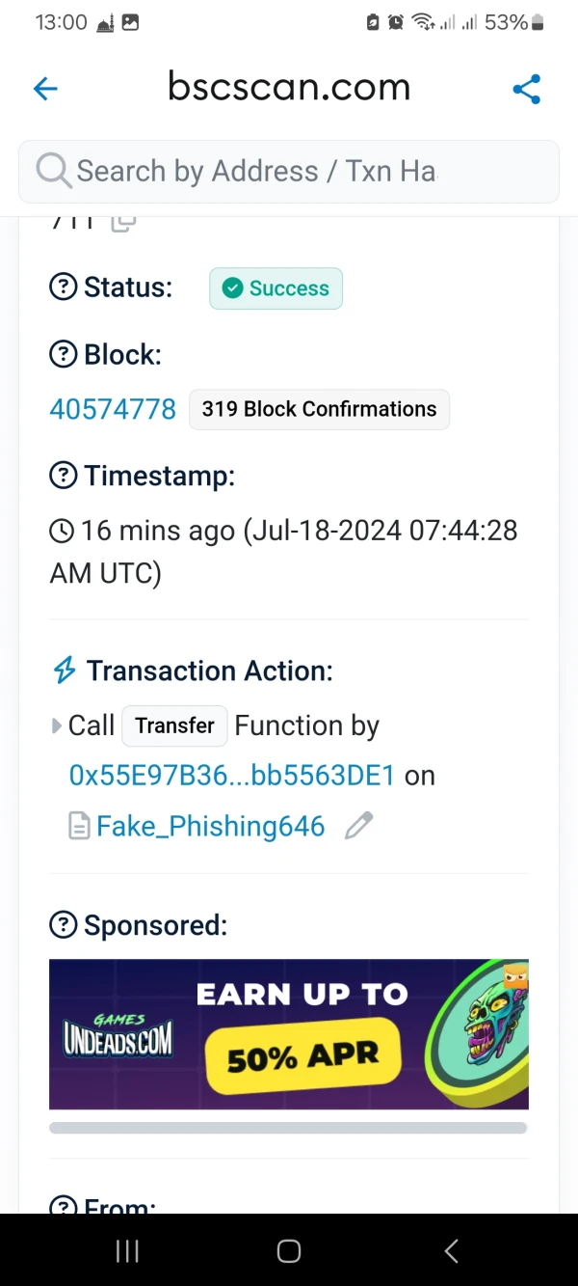Edit the Fake_Phishing646 name tag
Image resolution: width=578 pixels, height=1286 pixels.
(358, 826)
